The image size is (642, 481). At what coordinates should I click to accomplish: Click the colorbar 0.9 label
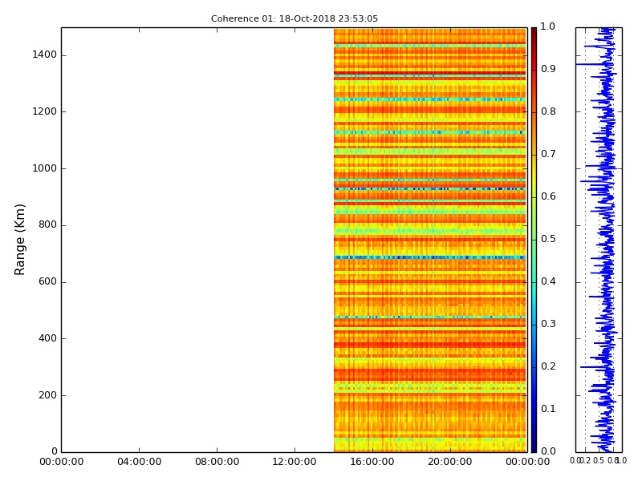point(548,69)
